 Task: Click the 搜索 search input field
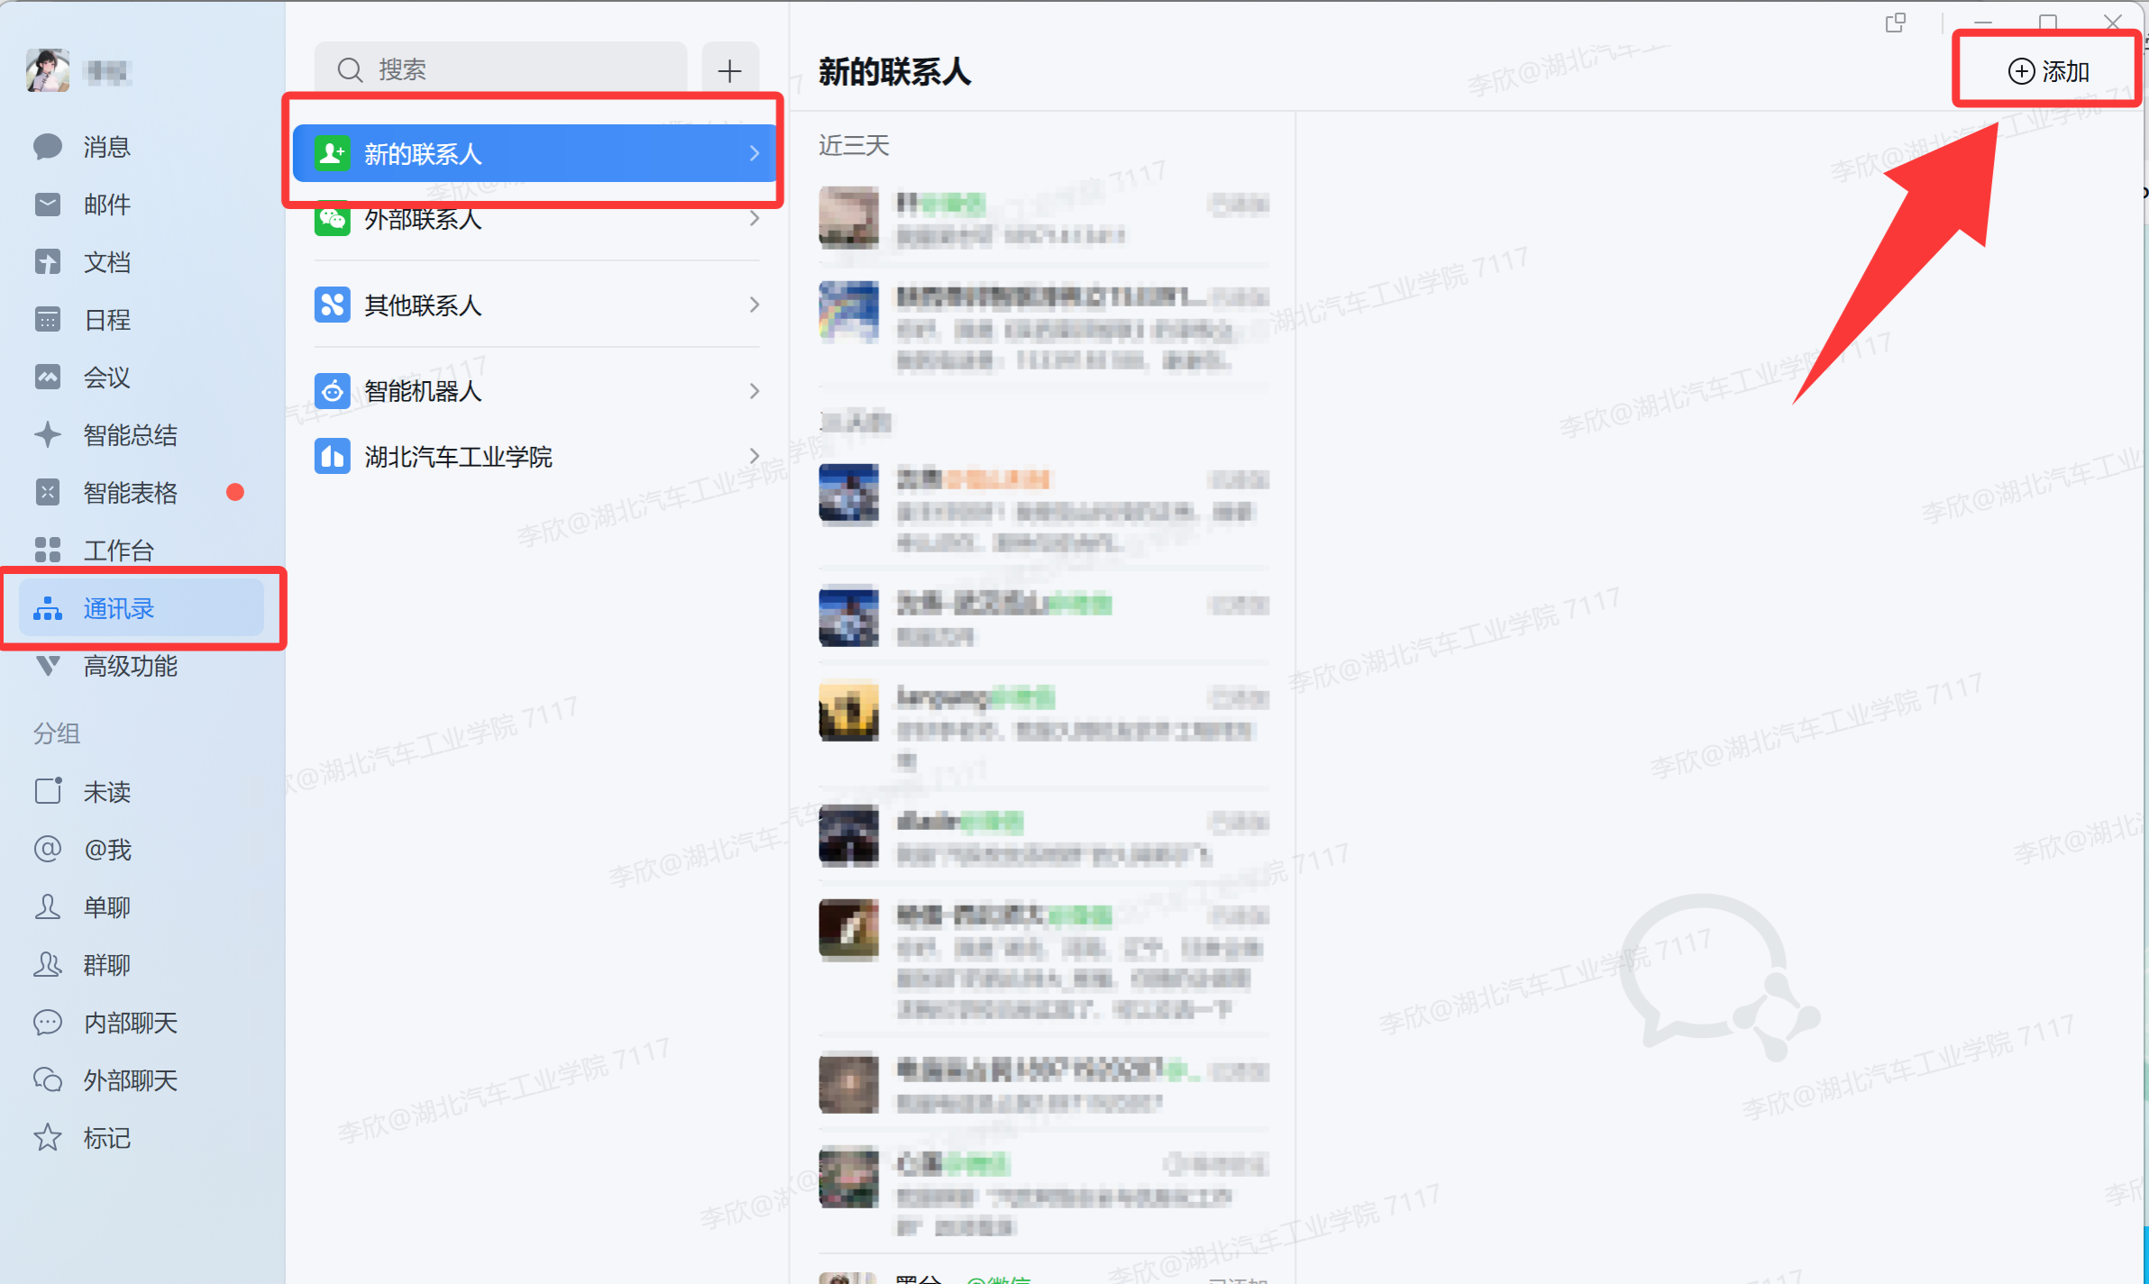click(501, 69)
